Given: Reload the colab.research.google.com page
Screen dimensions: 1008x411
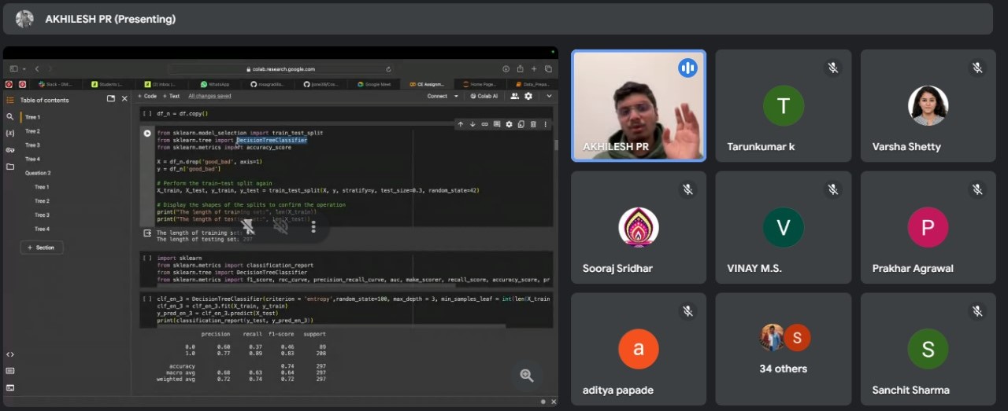Looking at the screenshot, I should click(388, 69).
